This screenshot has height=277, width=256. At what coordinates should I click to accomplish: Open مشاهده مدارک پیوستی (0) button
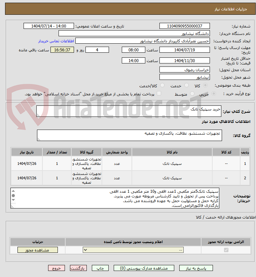pyautogui.click(x=144, y=268)
